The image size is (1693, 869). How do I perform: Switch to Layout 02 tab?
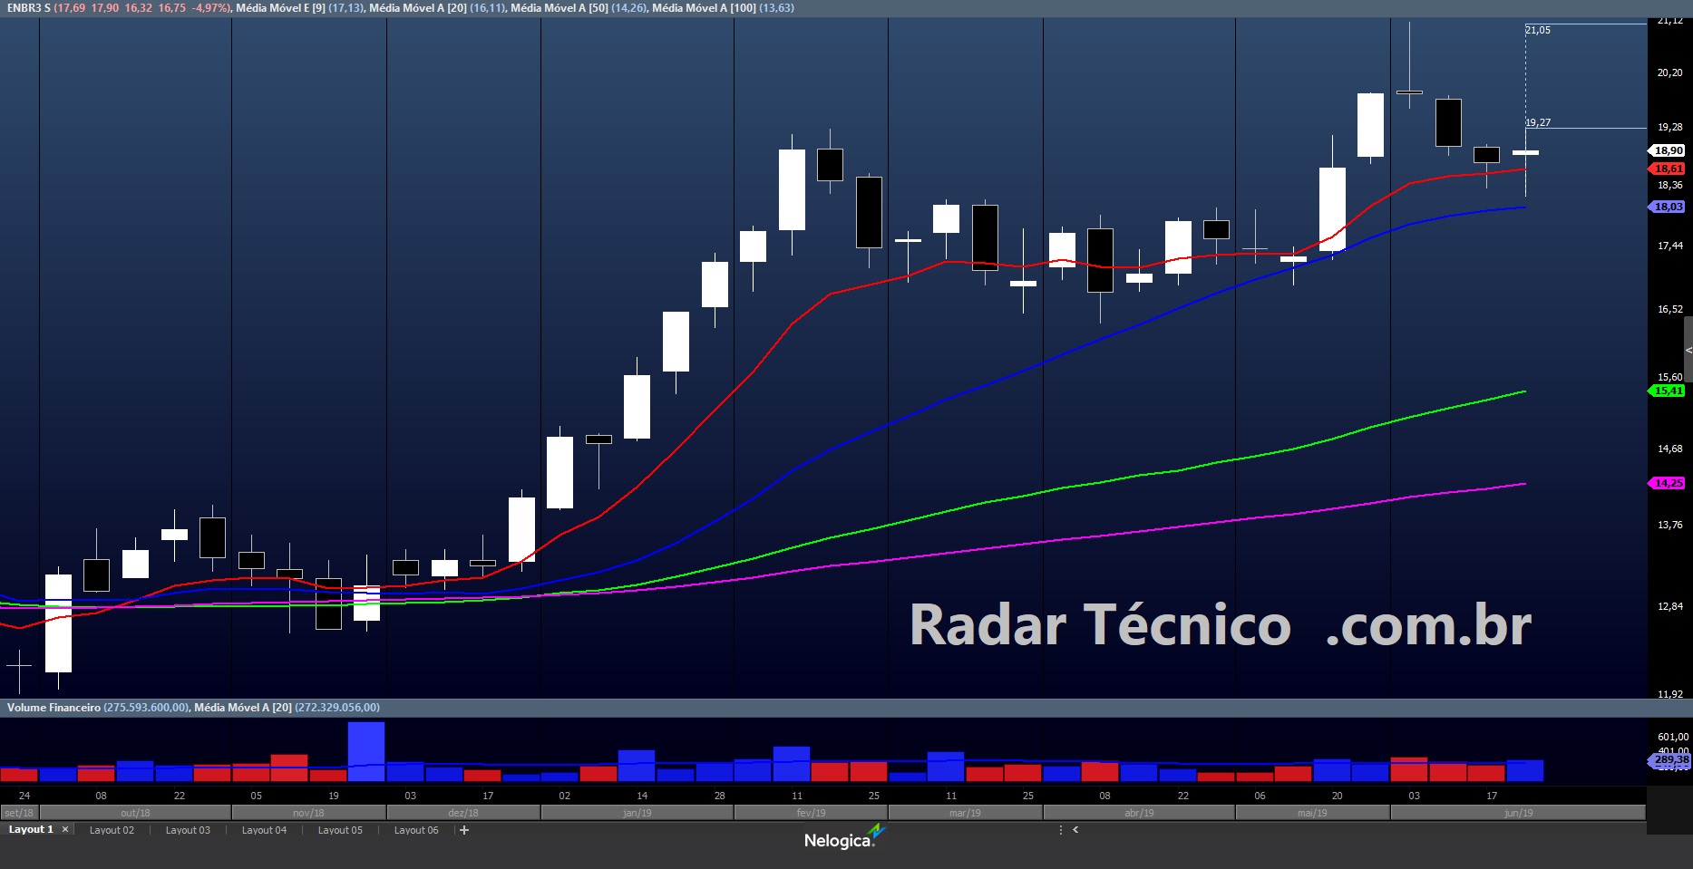pos(112,830)
